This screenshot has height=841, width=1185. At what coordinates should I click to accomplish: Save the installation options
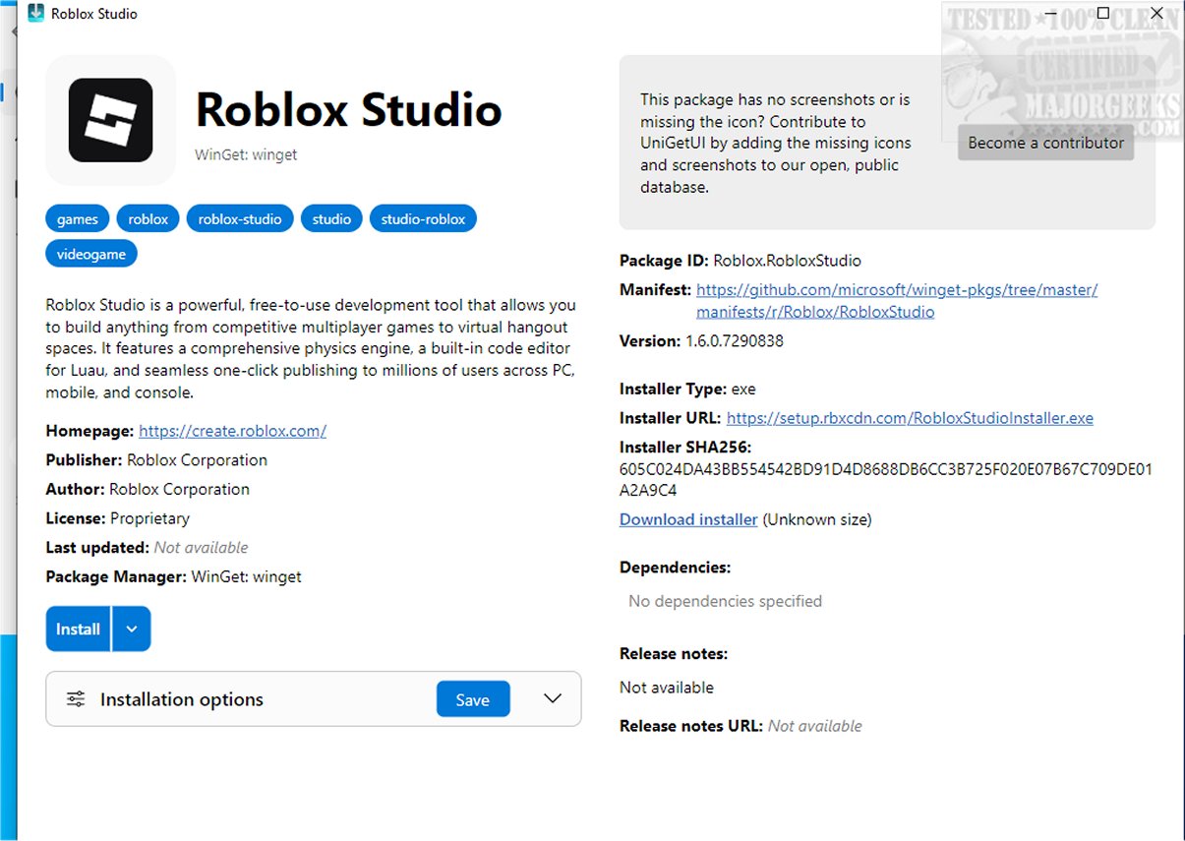[x=473, y=699]
